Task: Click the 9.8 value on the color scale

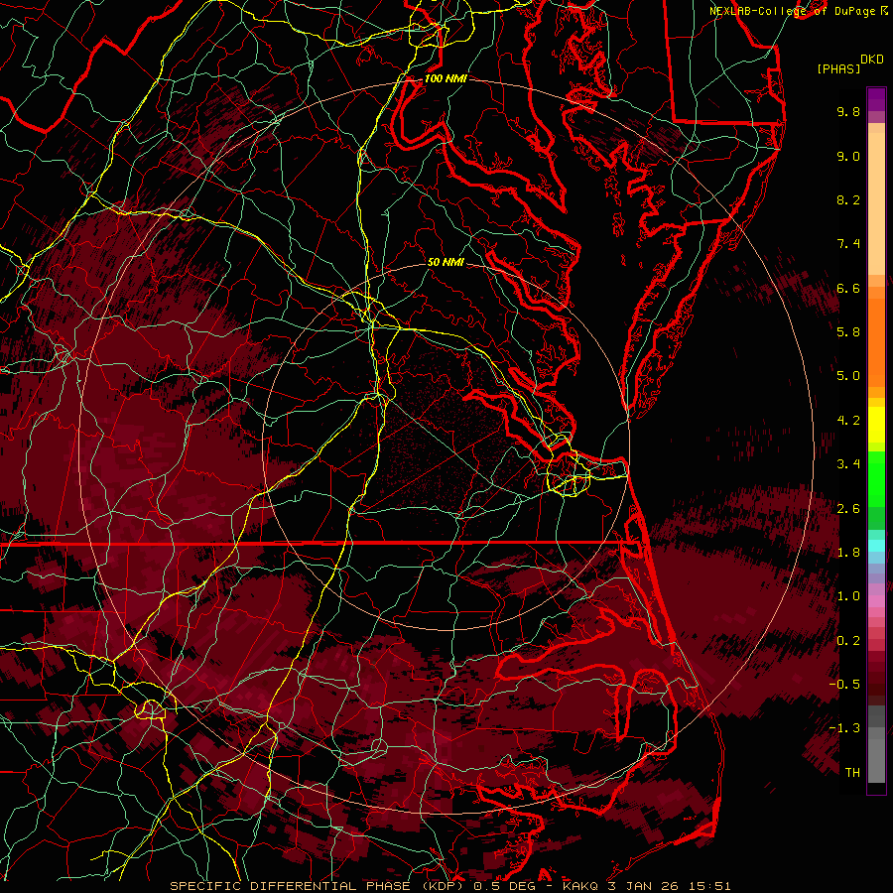Action: 848,111
